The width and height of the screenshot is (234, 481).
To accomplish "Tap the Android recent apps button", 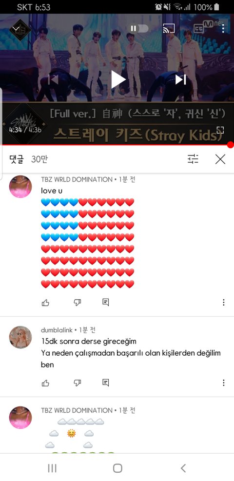I will coord(52,468).
